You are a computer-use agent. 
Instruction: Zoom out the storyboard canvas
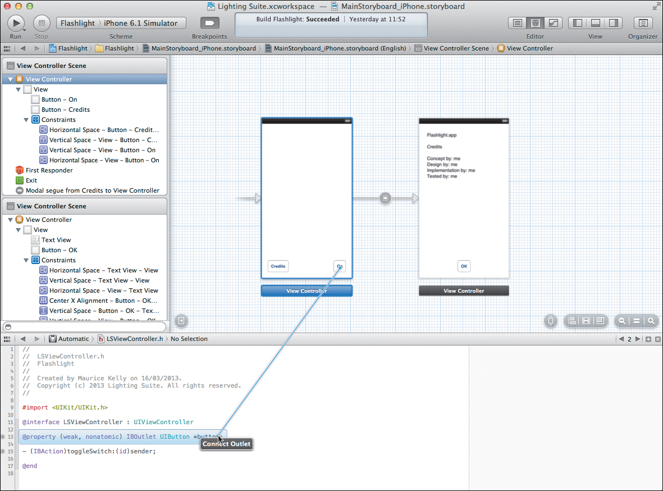coord(622,321)
